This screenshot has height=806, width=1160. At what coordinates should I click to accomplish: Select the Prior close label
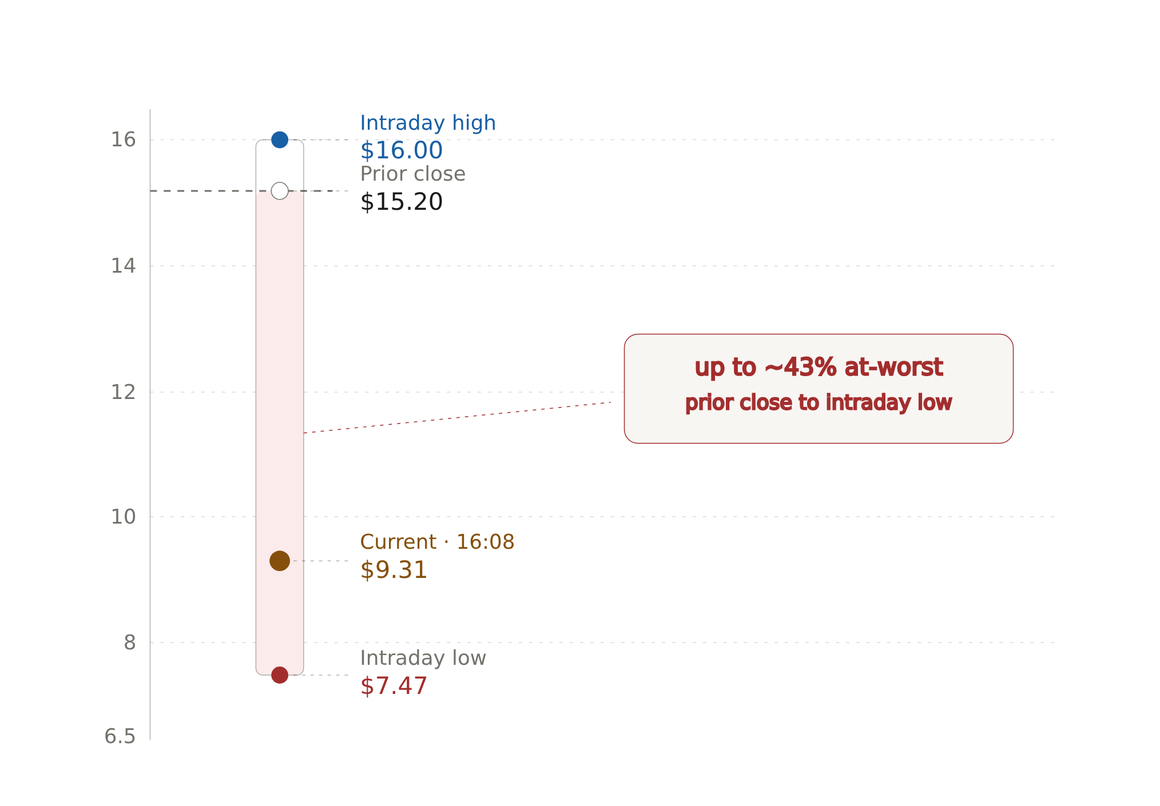click(x=412, y=174)
